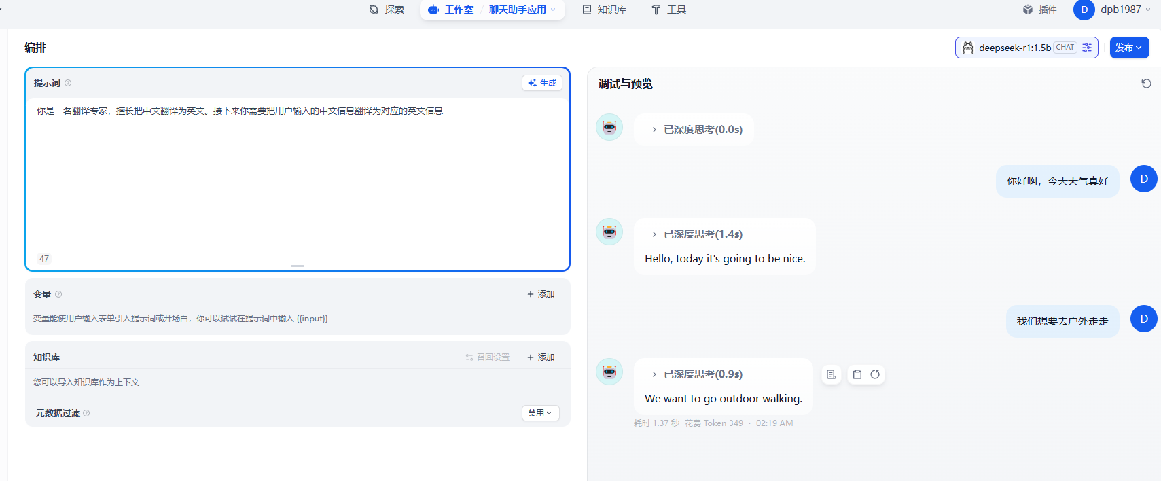Regenerate the last assistant response

tap(875, 374)
